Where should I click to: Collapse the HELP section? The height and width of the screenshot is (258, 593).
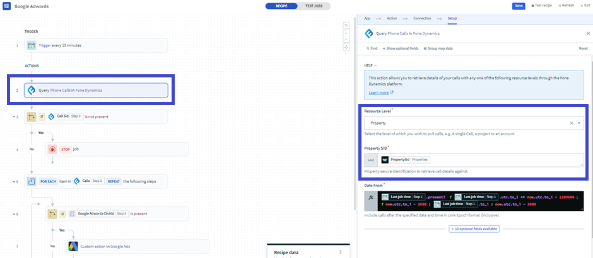[x=371, y=65]
